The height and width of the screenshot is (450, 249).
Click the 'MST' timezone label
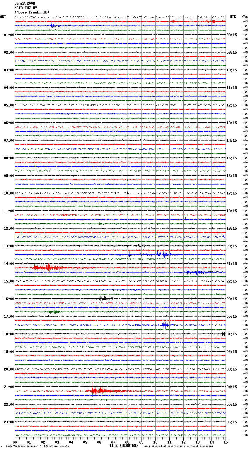3,17
